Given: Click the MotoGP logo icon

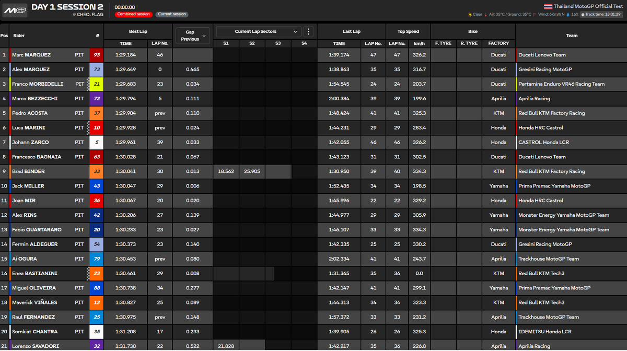Looking at the screenshot, I should click(x=15, y=9).
